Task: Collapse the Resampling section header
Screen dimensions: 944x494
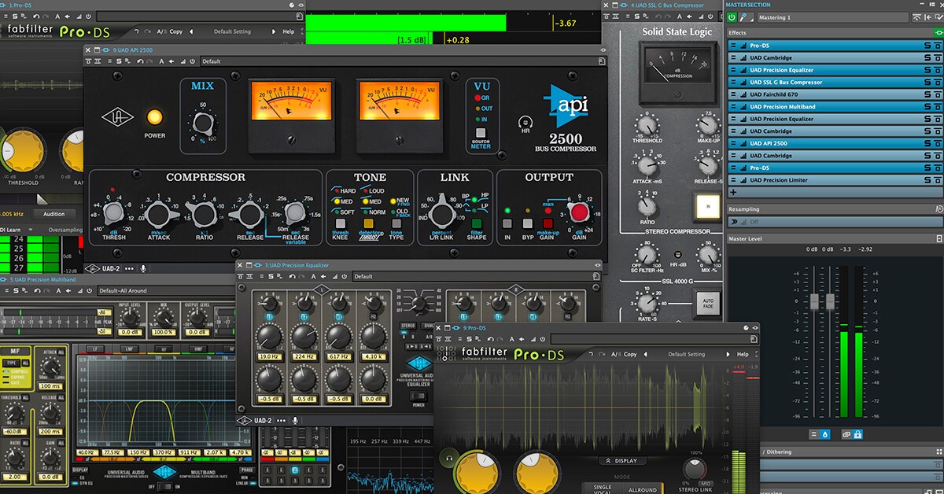Action: [x=835, y=209]
